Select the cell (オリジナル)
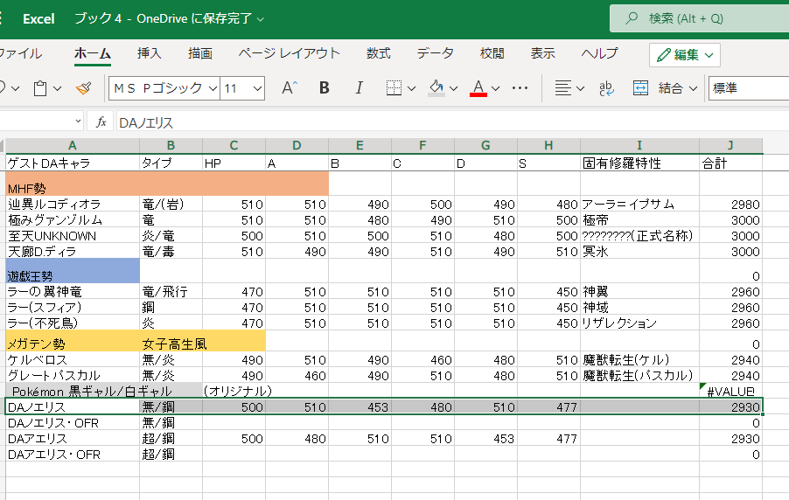789x500 pixels. (234, 391)
